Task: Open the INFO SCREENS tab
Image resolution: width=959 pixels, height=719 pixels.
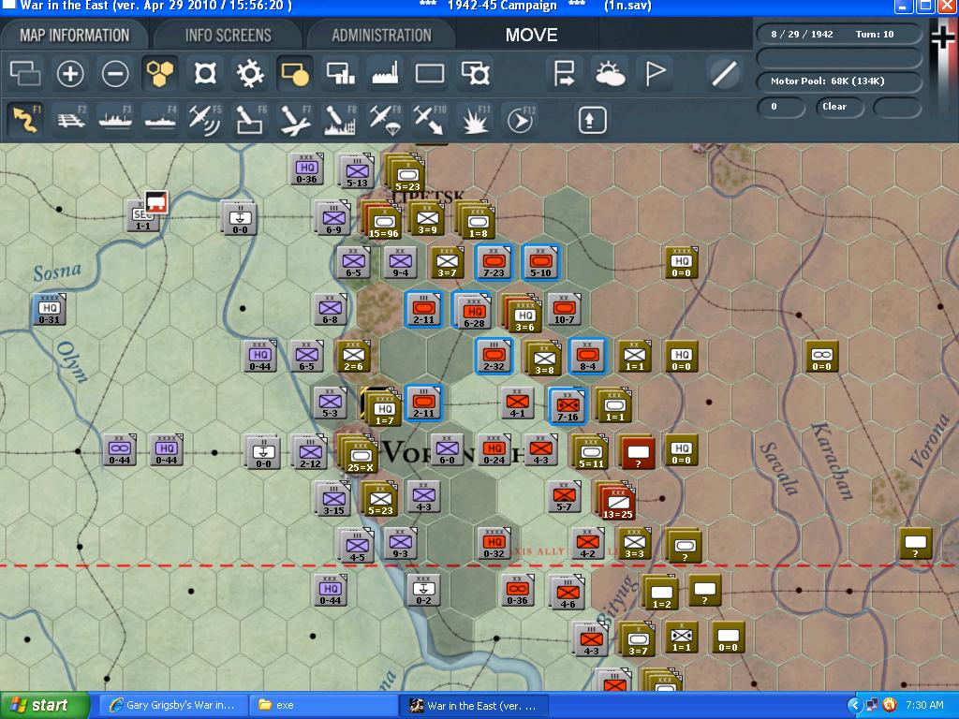Action: (229, 35)
